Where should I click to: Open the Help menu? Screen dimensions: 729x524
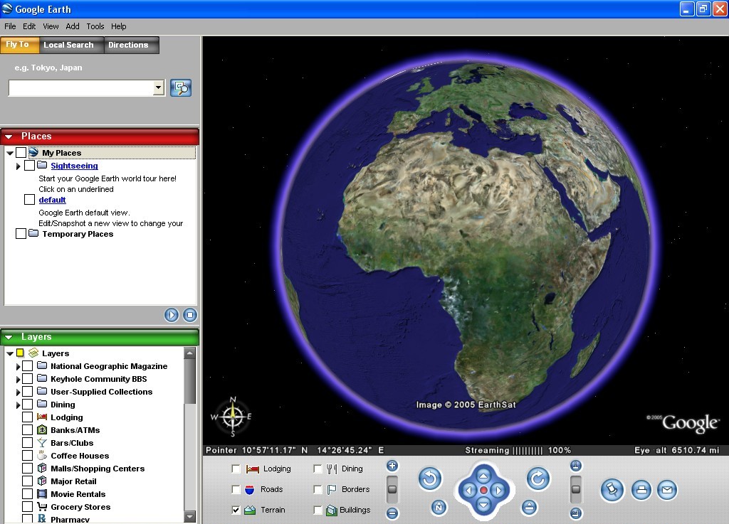[119, 26]
